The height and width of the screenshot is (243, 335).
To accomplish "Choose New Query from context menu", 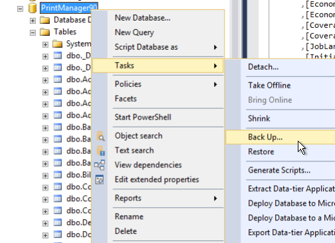I will click(158, 33).
